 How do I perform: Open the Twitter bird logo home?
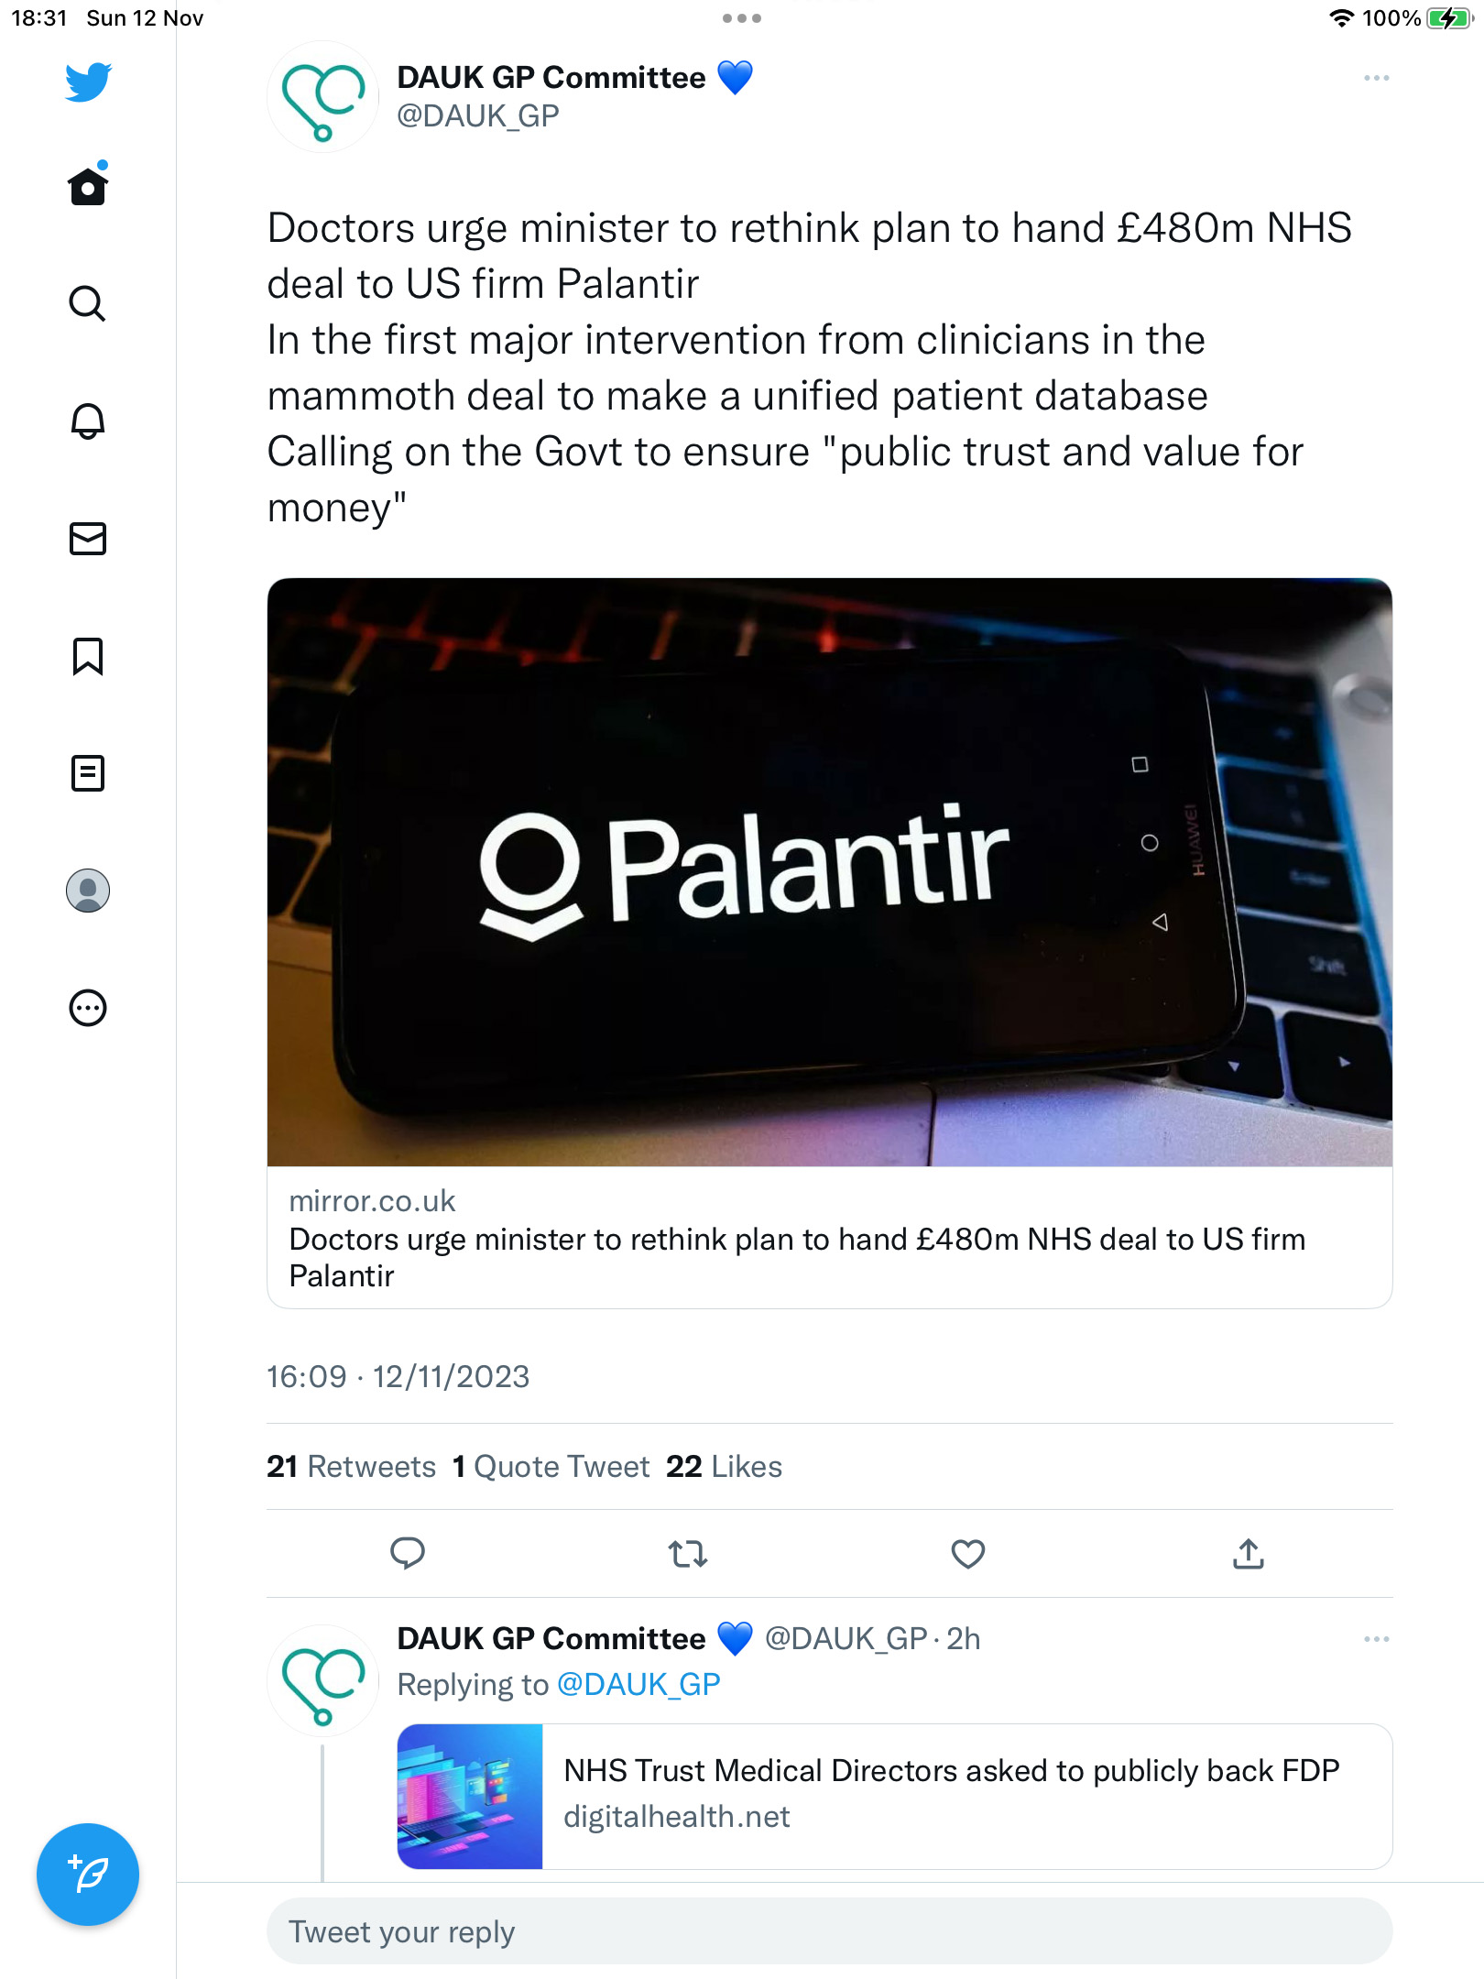pos(88,82)
